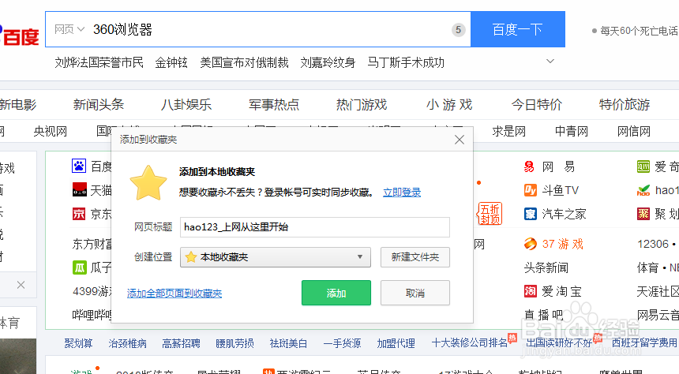Click the JD (京东) site icon
Screen dimensions: 679x374
pos(79,213)
